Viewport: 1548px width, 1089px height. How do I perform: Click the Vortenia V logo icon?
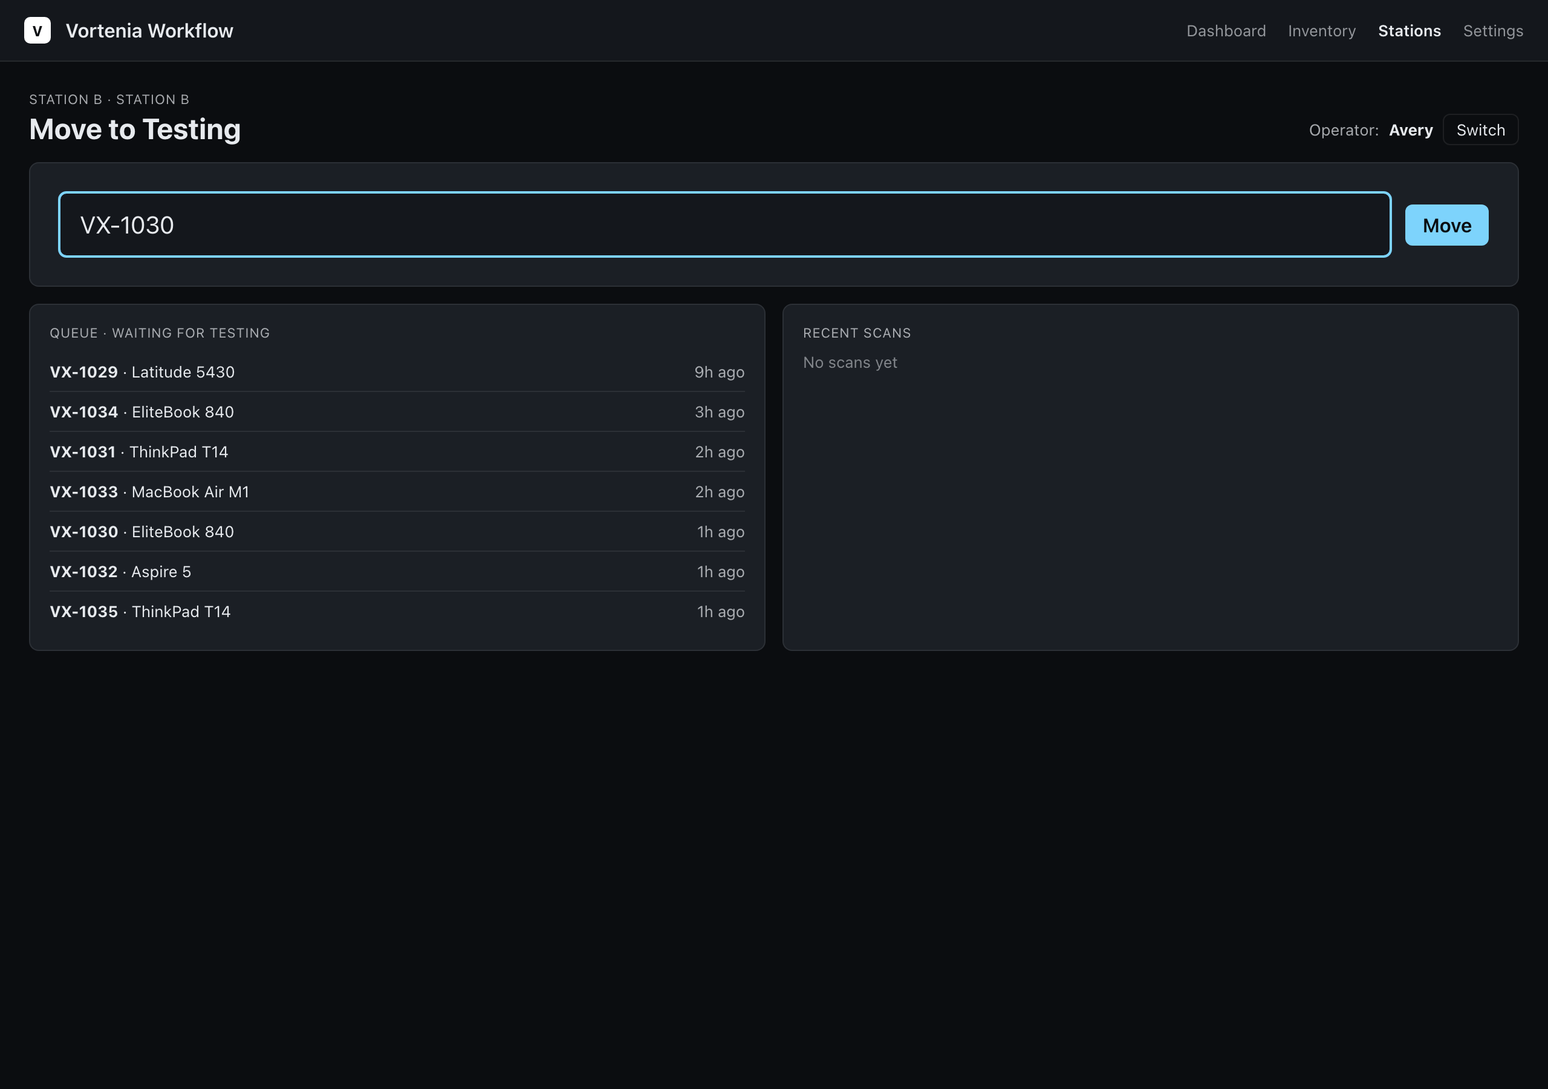[x=37, y=30]
